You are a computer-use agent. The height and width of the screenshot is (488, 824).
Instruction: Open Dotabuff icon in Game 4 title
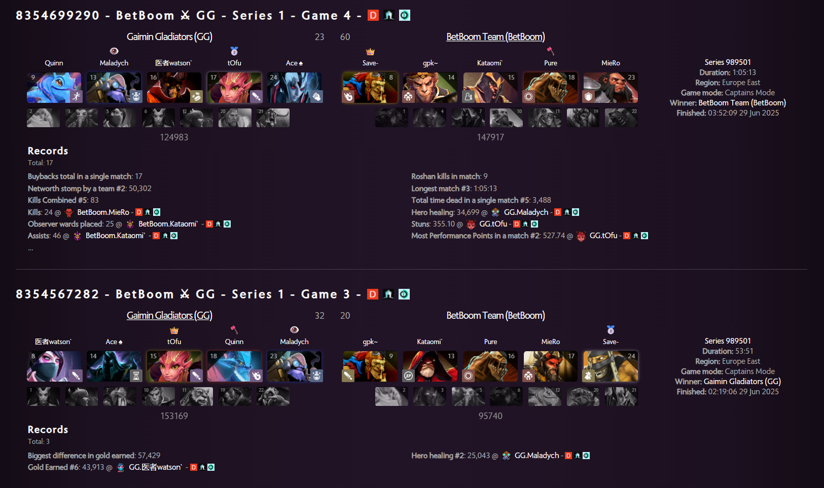[373, 15]
